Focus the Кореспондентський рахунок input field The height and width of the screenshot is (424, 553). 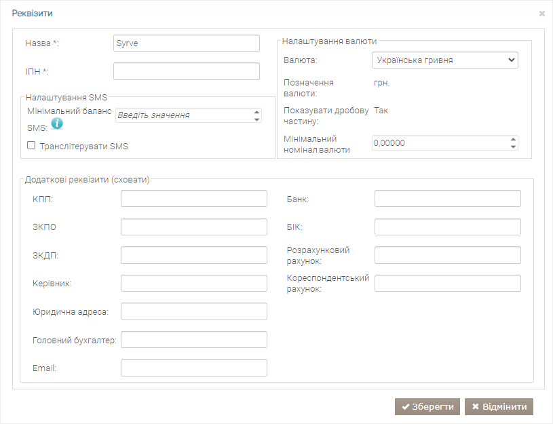448,284
